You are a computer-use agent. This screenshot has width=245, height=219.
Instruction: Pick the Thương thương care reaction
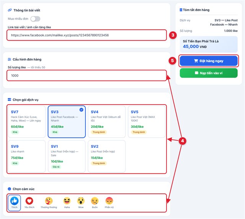pyautogui.click(x=49, y=203)
